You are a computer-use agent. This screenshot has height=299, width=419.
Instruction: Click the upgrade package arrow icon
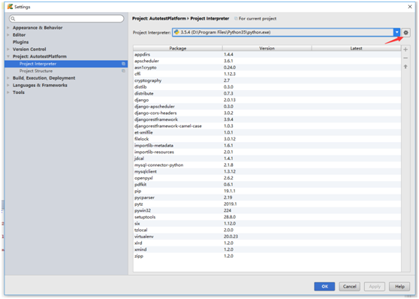[405, 67]
